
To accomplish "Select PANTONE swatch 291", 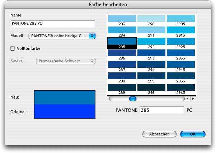I will (x=151, y=30).
